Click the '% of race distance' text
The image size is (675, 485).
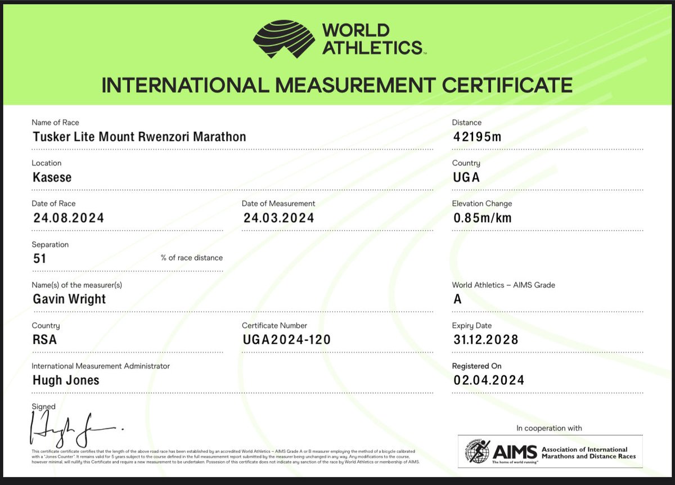192,258
